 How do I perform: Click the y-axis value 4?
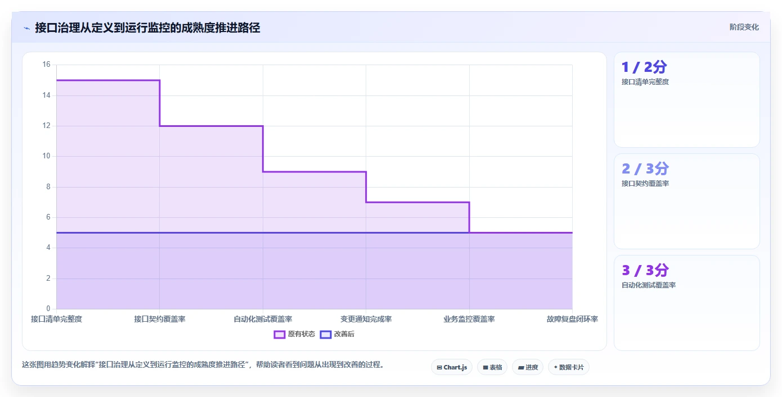48,248
